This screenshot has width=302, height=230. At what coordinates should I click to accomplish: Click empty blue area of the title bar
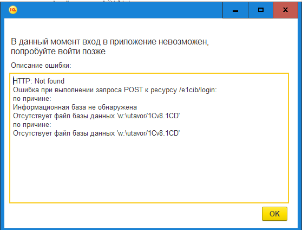pyautogui.click(x=120, y=10)
